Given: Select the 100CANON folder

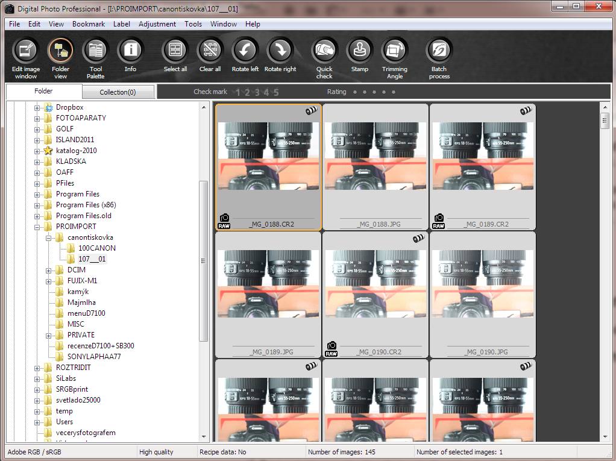Looking at the screenshot, I should (96, 248).
